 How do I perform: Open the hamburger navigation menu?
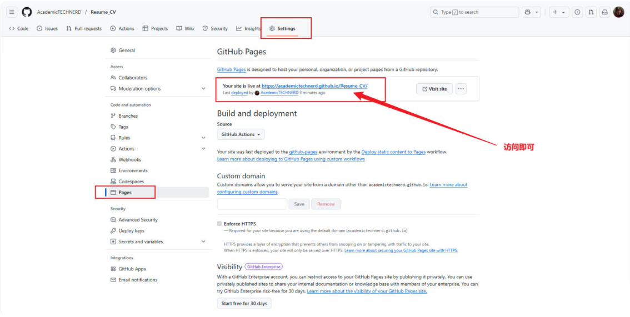pyautogui.click(x=12, y=12)
